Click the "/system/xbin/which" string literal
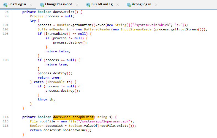Image resolution: width=217 pixels, height=138 pixels. pyautogui.click(x=151, y=25)
